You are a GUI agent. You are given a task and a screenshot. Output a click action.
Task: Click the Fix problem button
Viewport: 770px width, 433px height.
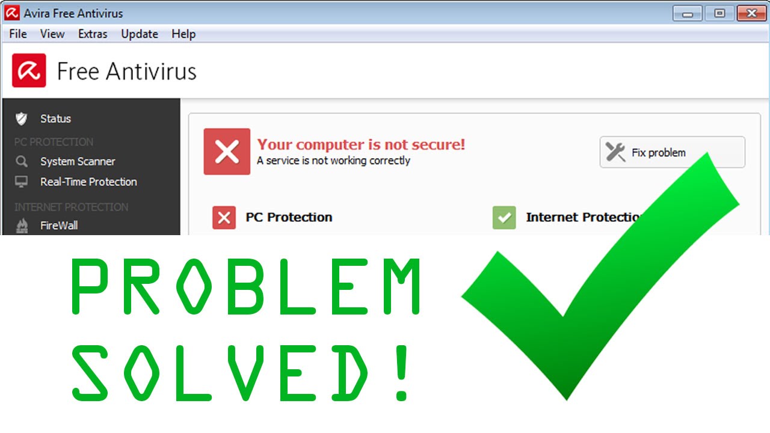click(672, 152)
